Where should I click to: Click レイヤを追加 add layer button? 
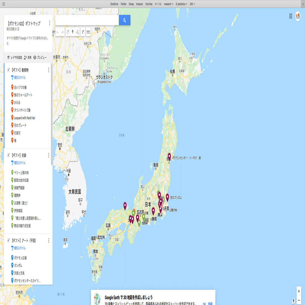[14, 57]
